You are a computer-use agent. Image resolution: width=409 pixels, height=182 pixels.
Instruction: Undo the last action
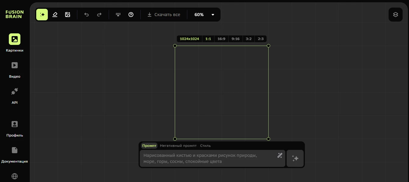coord(86,15)
